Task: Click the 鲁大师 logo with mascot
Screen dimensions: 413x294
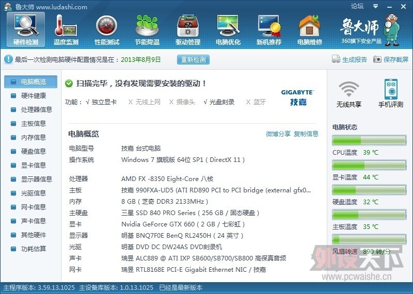Action: coord(371,30)
